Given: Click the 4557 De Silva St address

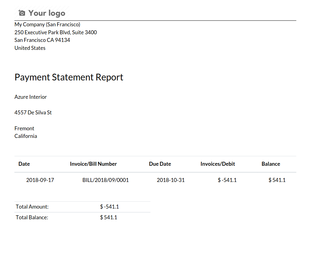Looking at the screenshot, I should tap(33, 113).
